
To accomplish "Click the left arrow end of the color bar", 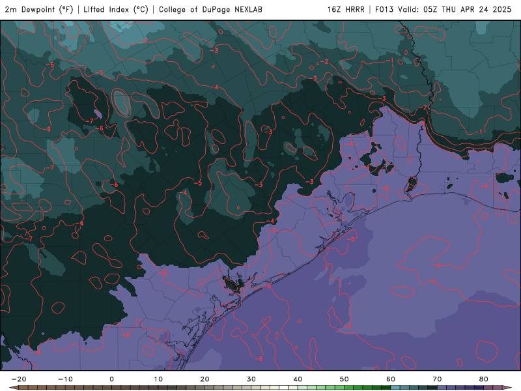I will [x=14, y=388].
